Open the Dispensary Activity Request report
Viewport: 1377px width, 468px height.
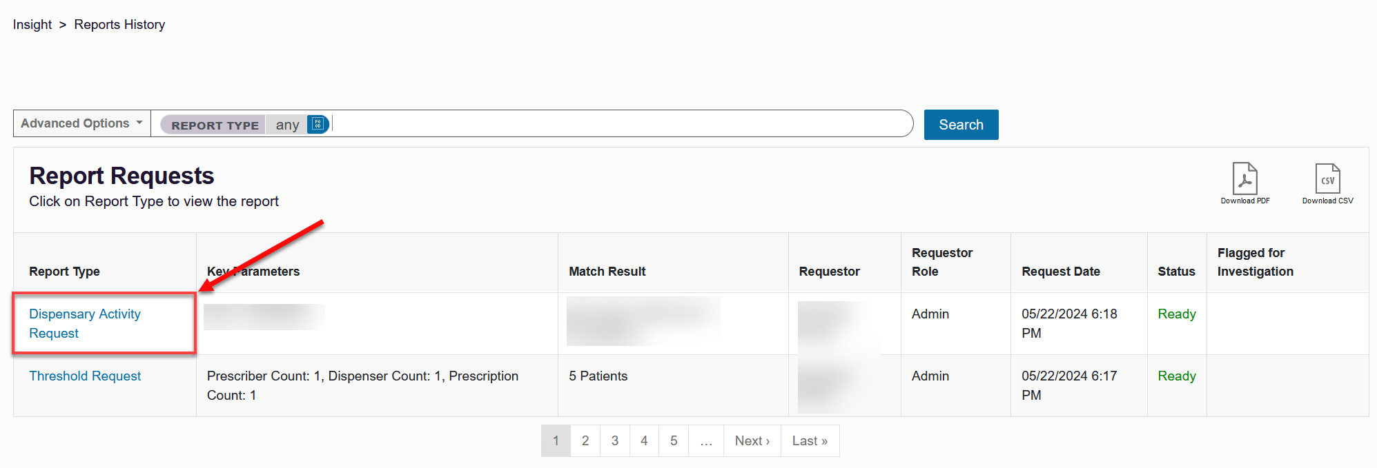tap(84, 323)
